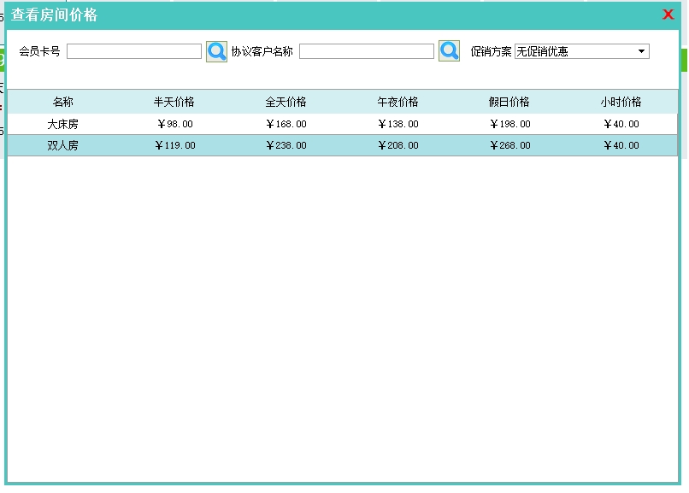Click the 假日价格 column header
The width and height of the screenshot is (689, 493).
[x=509, y=102]
